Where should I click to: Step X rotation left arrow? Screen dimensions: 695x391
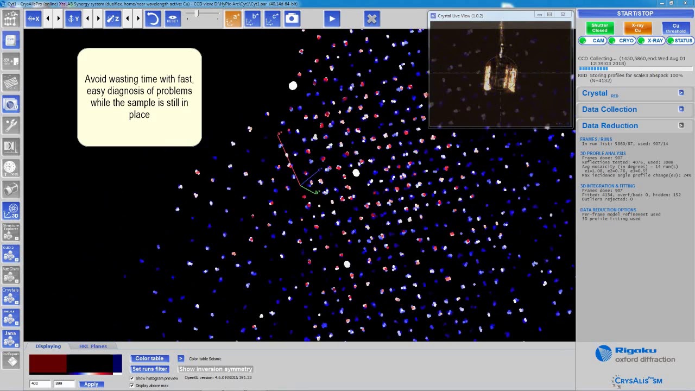pos(48,19)
